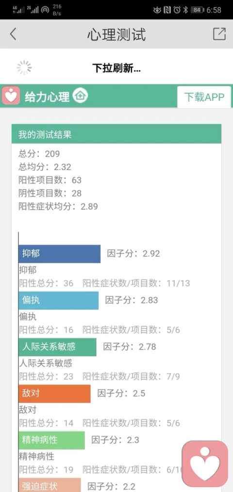Tap the back arrow in header
Viewport: 233px width, 492px height.
click(13, 34)
